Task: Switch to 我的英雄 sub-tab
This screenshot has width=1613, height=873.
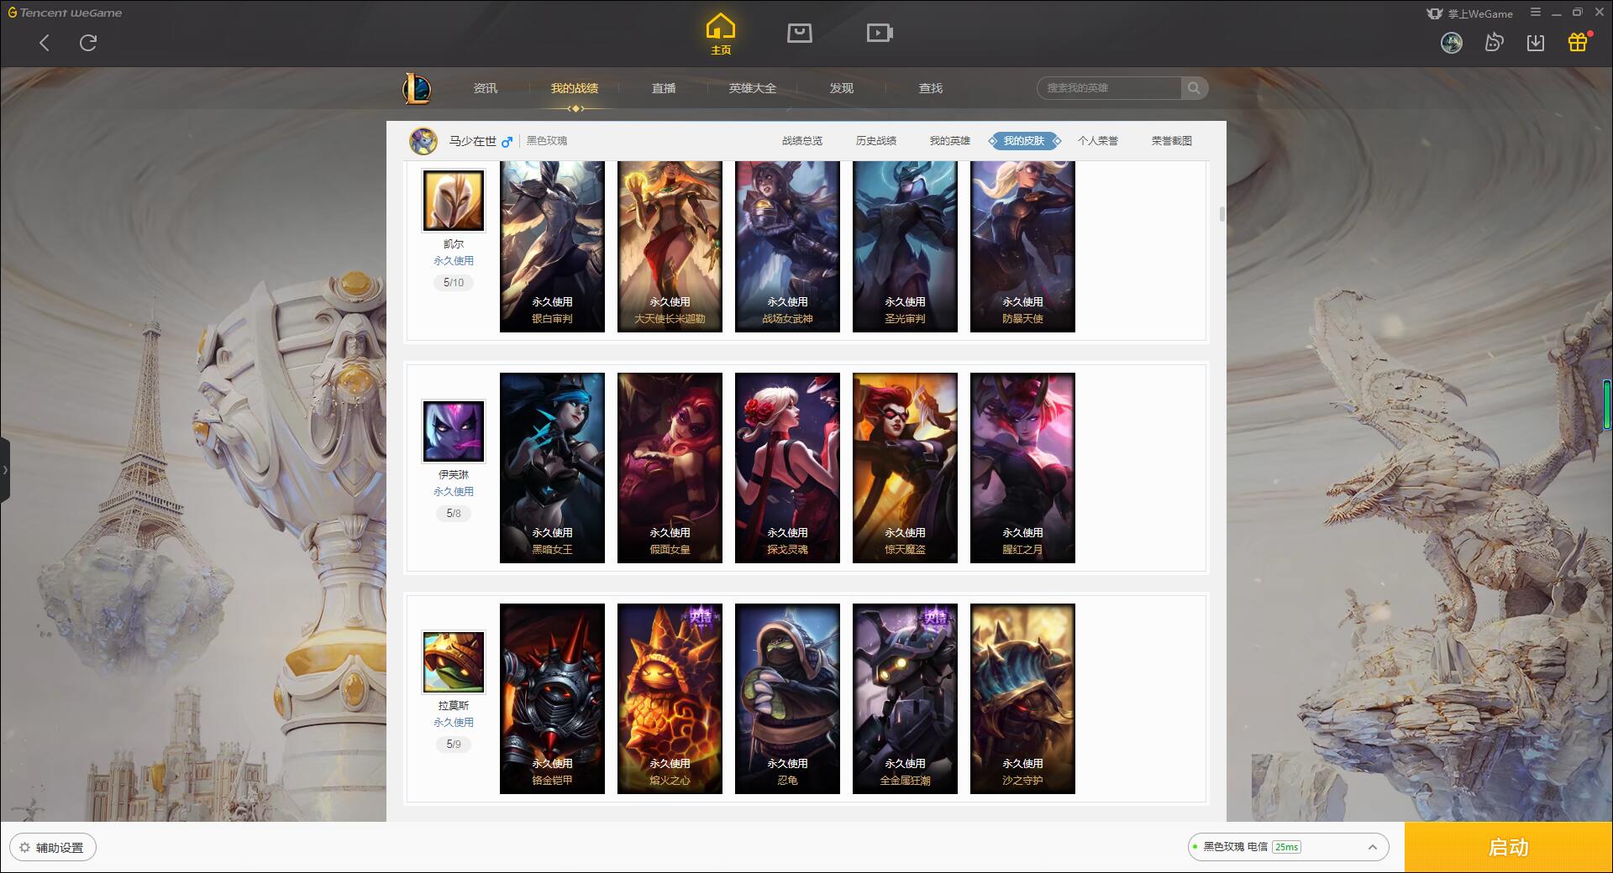Action: [x=950, y=141]
